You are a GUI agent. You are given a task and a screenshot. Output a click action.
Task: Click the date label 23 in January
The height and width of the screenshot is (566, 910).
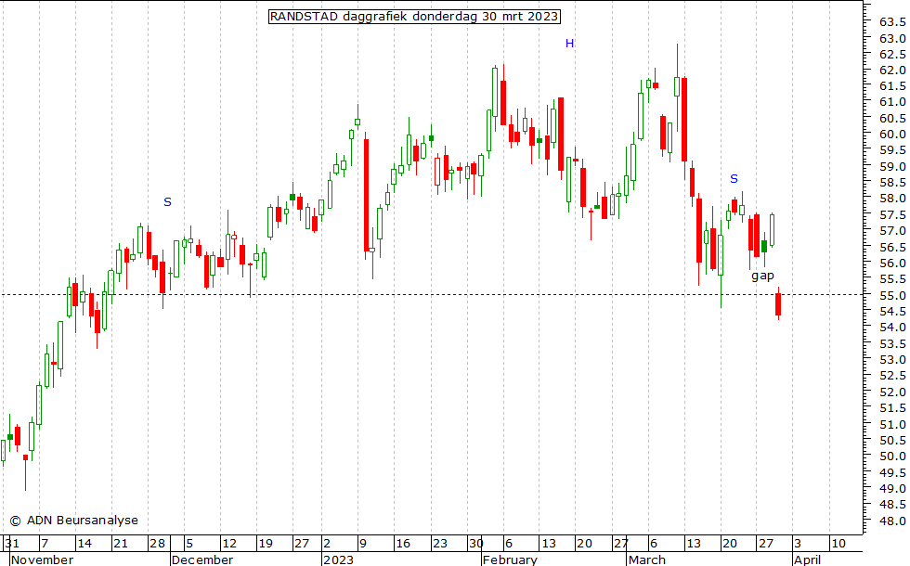(x=440, y=544)
